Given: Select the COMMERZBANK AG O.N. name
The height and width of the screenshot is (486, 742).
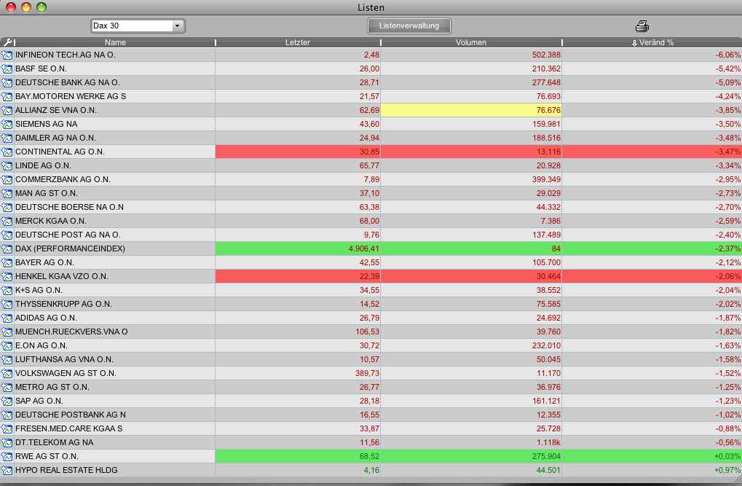Looking at the screenshot, I should (x=63, y=179).
